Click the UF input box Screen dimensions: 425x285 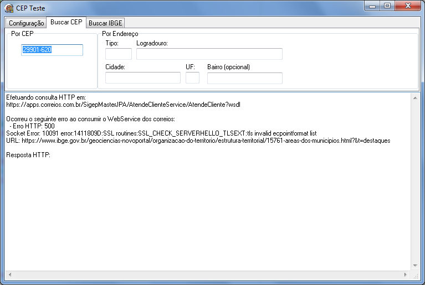coord(192,78)
